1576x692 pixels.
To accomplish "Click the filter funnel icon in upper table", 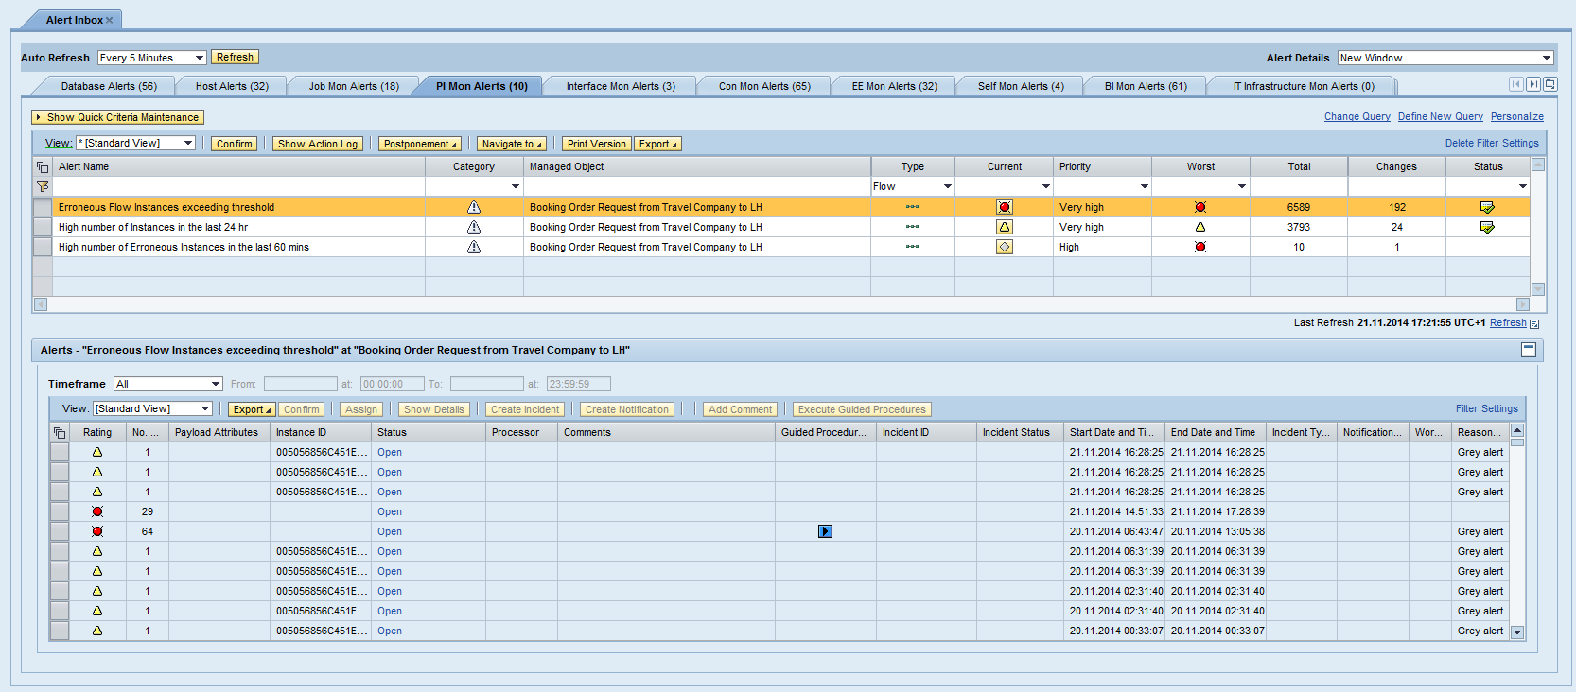I will [x=43, y=186].
